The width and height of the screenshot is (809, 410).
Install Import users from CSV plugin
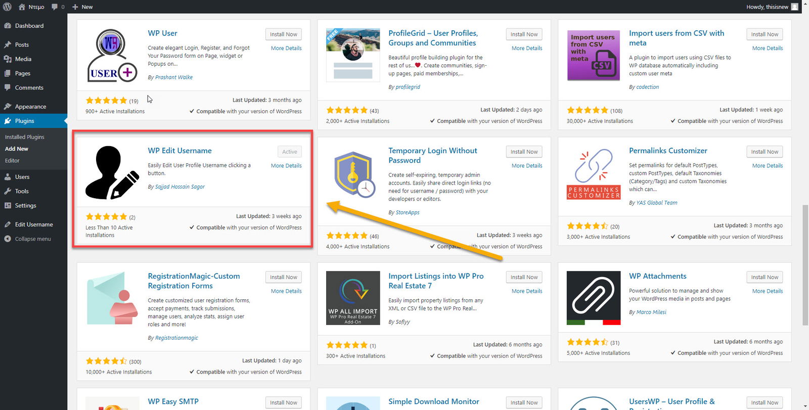point(765,34)
